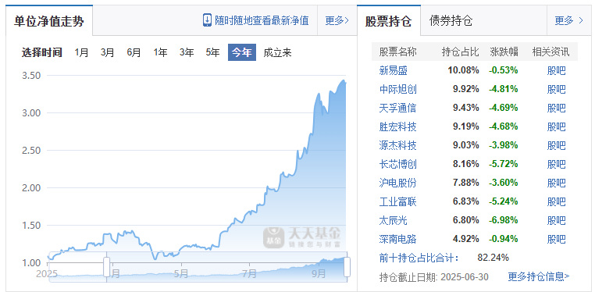Open the 长芯博创 stock link
Screen dimensions: 595x292
pos(397,164)
